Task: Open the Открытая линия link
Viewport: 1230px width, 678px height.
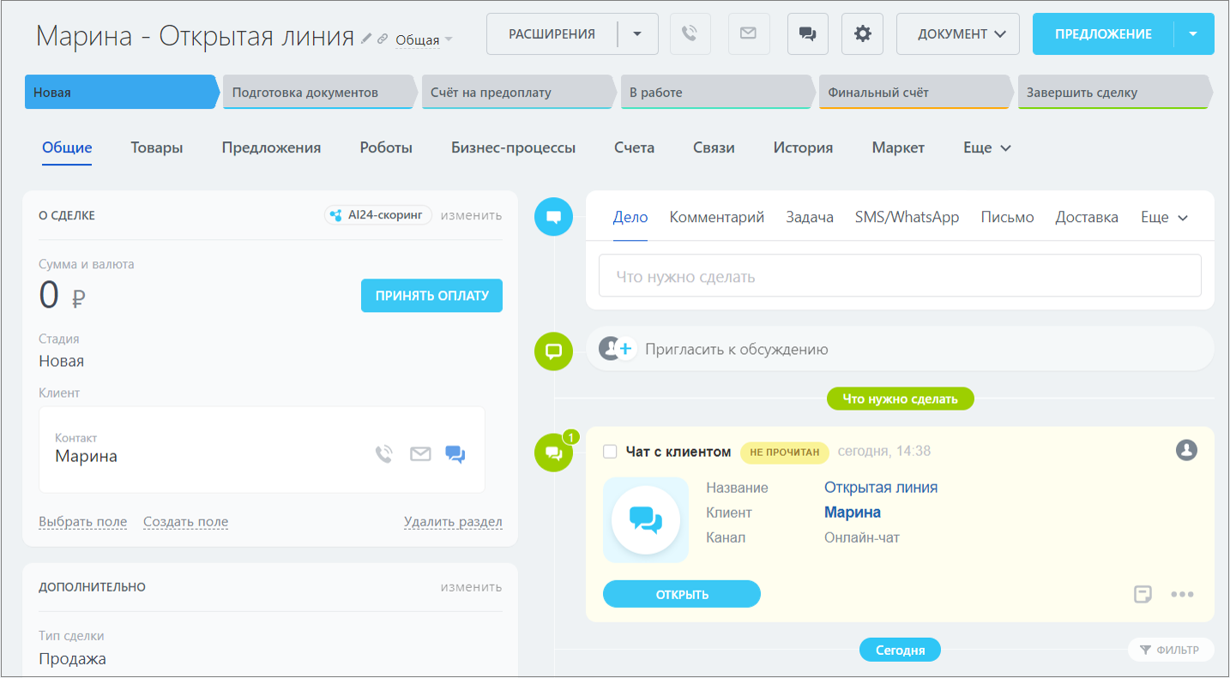Action: pos(881,487)
